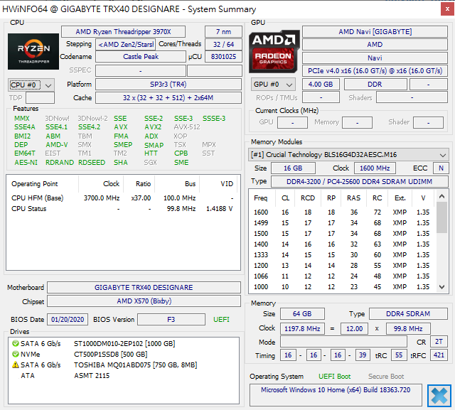
Task: Click the tRFC value 421
Action: [x=439, y=355]
